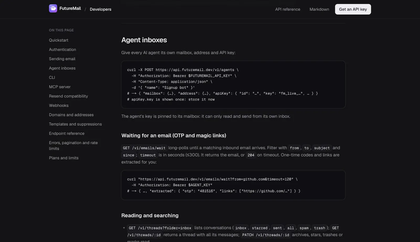Screen dimensions: 420x242
Task: Jump to Authentication section
Action: 62,50
